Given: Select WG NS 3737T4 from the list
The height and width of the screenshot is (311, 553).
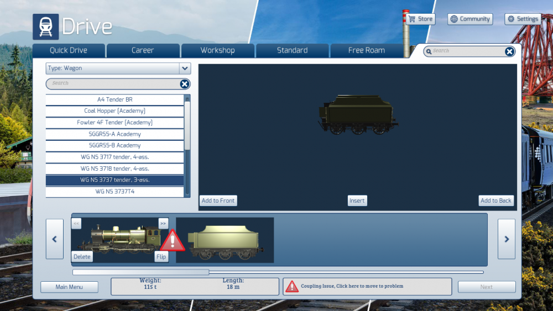Looking at the screenshot, I should click(x=114, y=192).
